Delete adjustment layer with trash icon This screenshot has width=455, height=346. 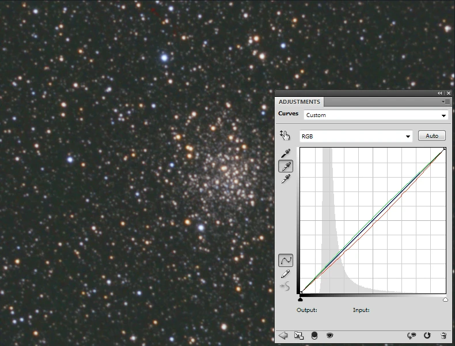pyautogui.click(x=443, y=335)
